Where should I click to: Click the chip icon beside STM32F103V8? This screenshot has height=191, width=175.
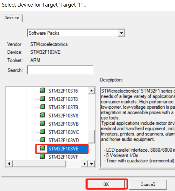point(42,115)
